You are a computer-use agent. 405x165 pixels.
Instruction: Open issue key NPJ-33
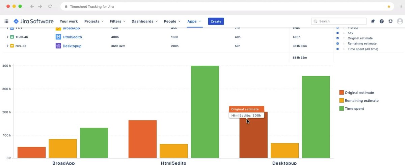click(x=21, y=46)
